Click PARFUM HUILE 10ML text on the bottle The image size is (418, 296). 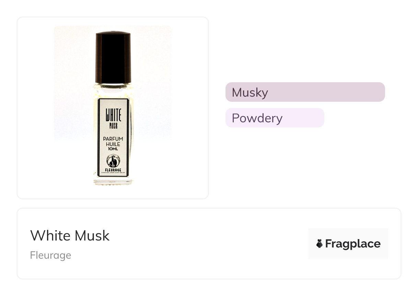pos(113,143)
